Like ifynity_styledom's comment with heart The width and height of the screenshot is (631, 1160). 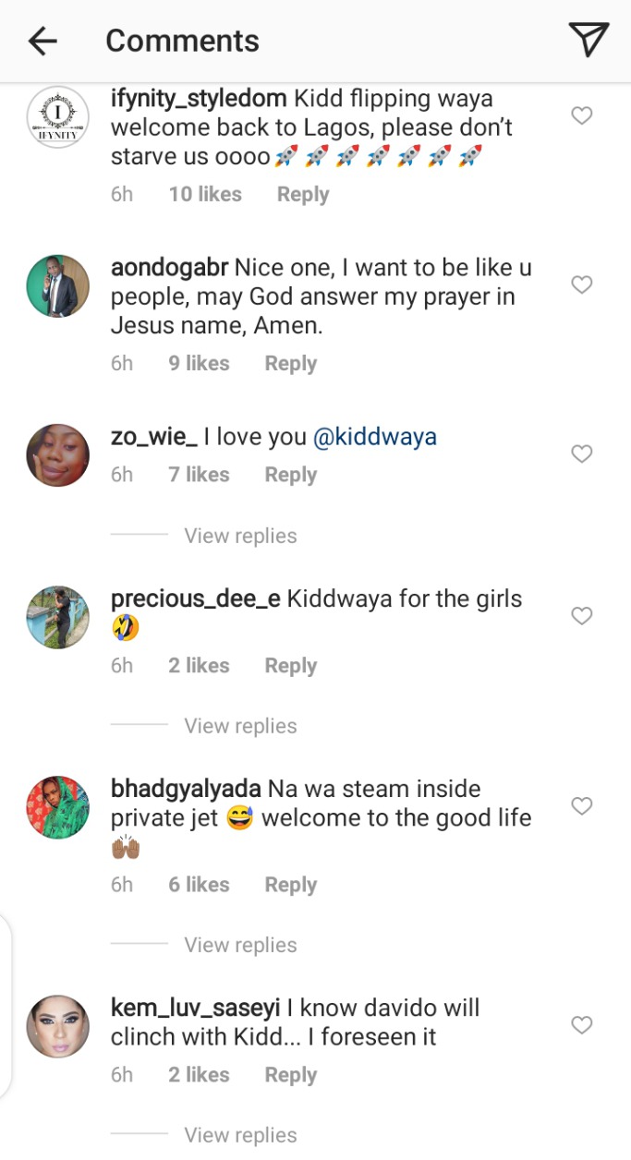click(581, 115)
